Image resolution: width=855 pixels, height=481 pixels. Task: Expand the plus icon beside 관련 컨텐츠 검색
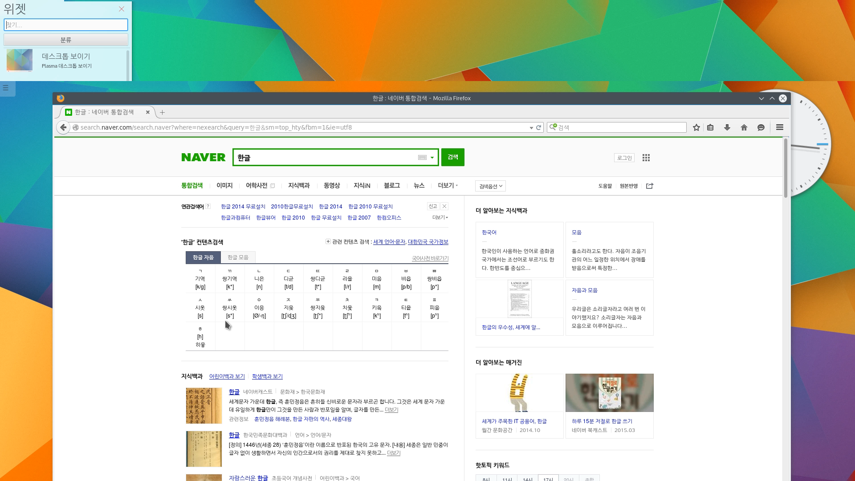328,241
